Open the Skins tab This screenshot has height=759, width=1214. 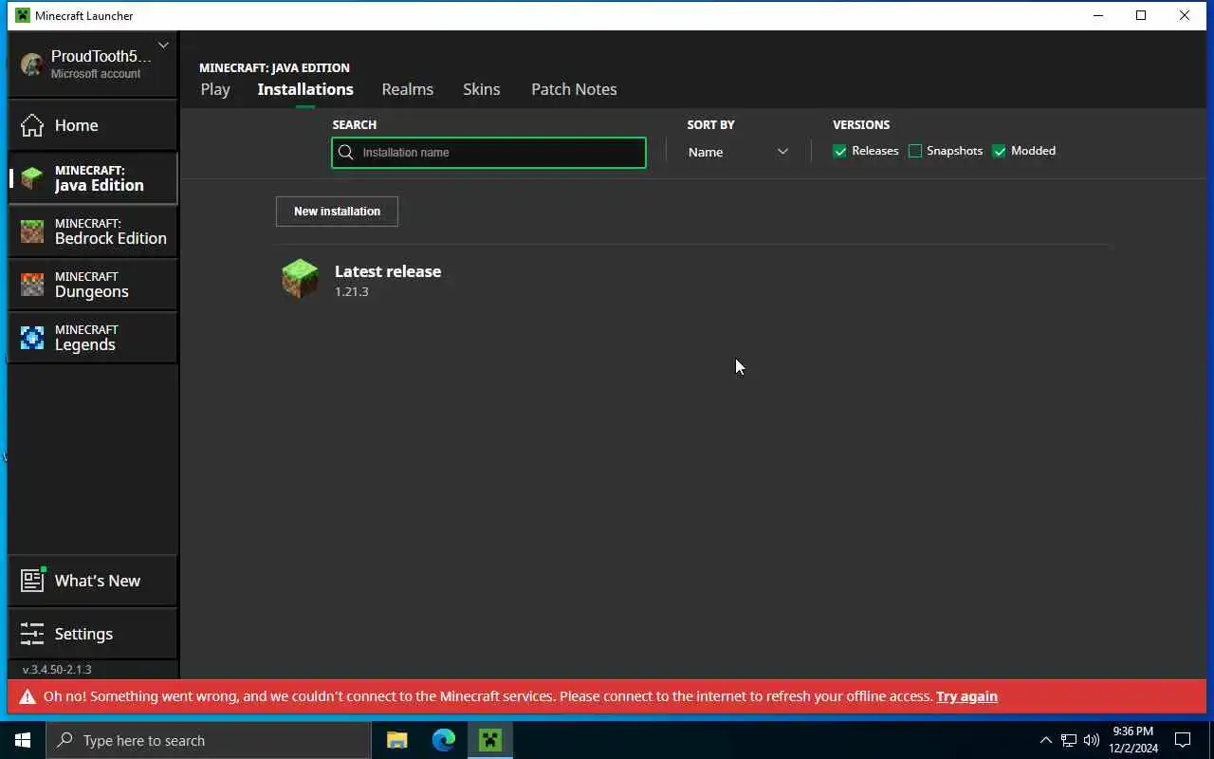click(482, 89)
